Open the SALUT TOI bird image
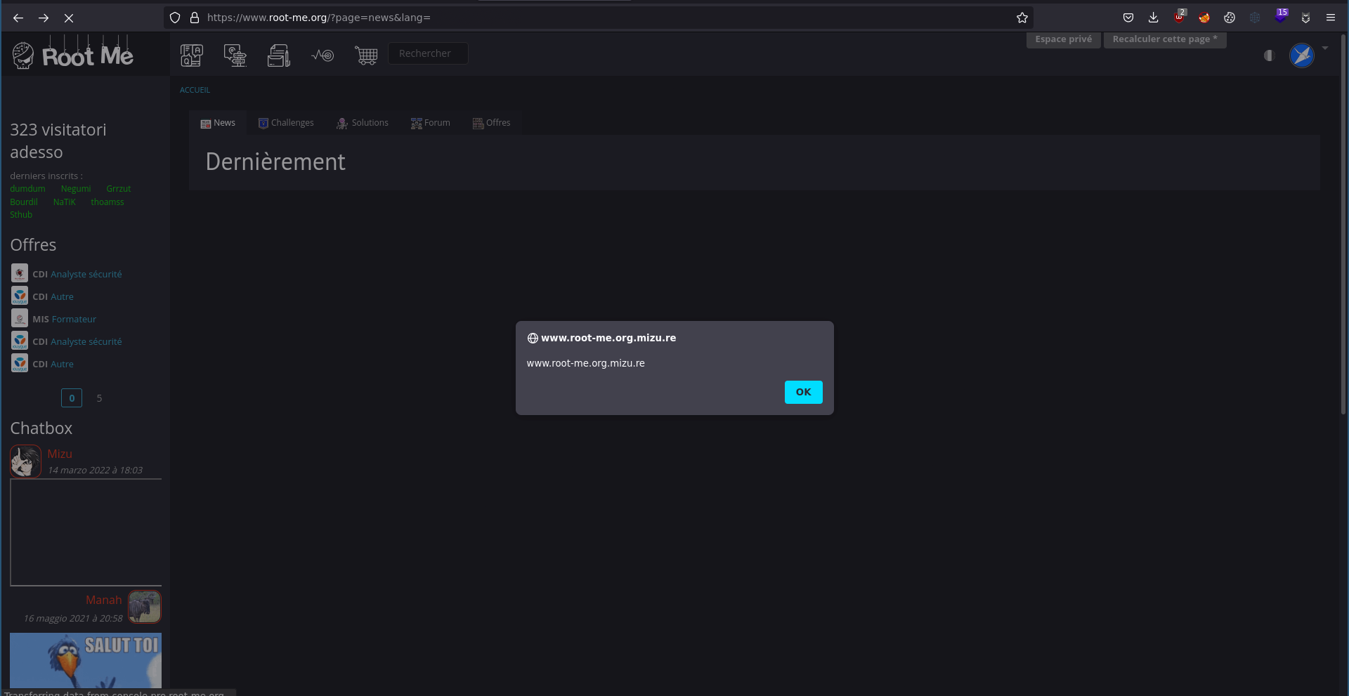This screenshot has width=1349, height=696. click(x=86, y=660)
